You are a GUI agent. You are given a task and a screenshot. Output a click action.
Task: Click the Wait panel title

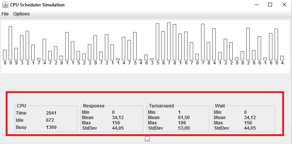[x=220, y=106]
